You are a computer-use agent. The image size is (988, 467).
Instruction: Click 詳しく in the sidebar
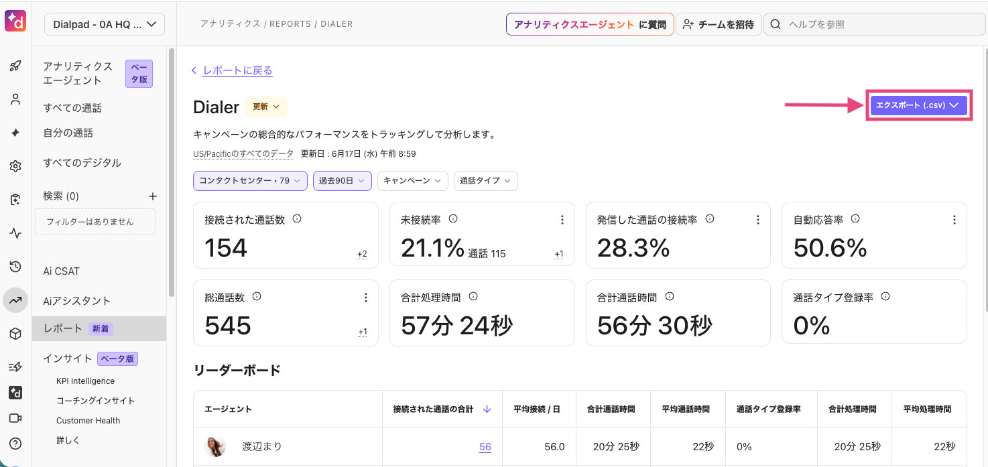point(68,441)
